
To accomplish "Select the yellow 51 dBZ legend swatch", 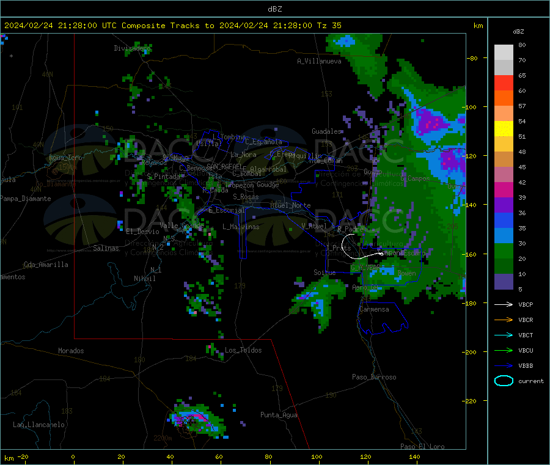I will pos(504,129).
